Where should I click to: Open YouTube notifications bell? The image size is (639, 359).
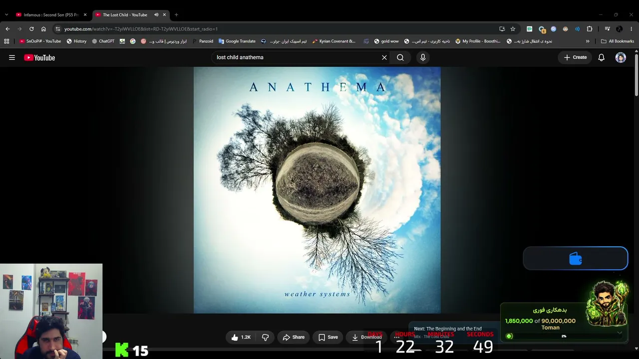click(602, 57)
